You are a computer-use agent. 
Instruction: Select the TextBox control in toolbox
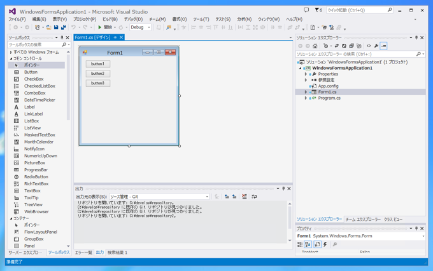pos(36,190)
